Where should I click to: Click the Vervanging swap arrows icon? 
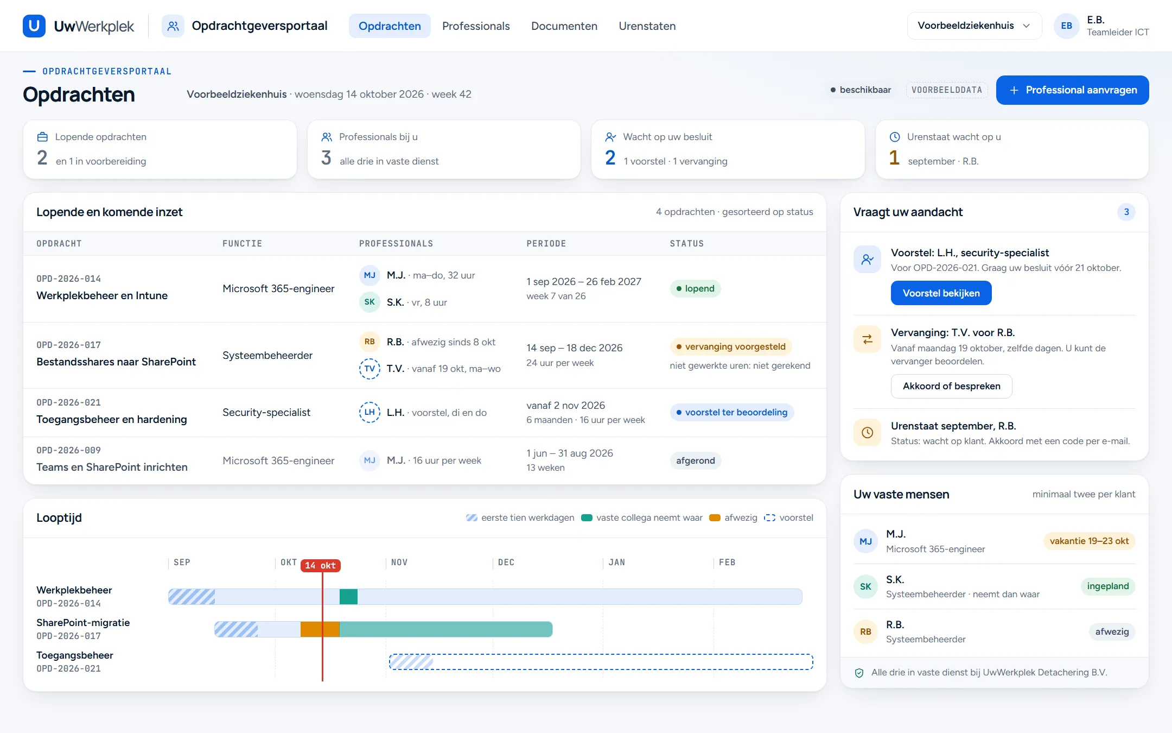867,339
